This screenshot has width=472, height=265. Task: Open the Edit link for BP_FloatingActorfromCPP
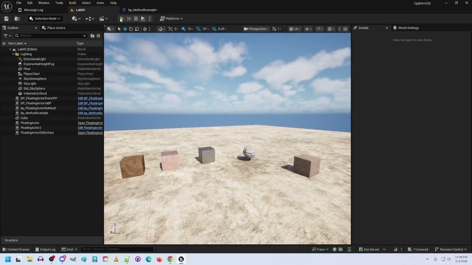click(x=90, y=98)
